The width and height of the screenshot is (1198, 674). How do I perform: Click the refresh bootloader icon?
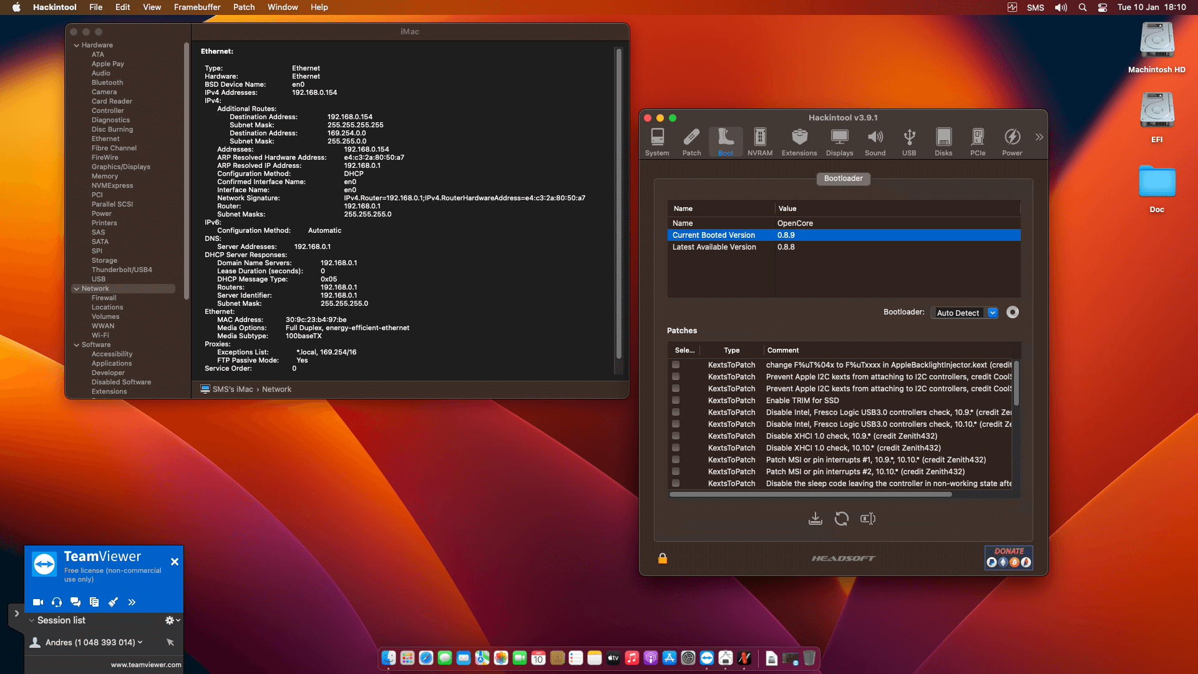click(841, 518)
